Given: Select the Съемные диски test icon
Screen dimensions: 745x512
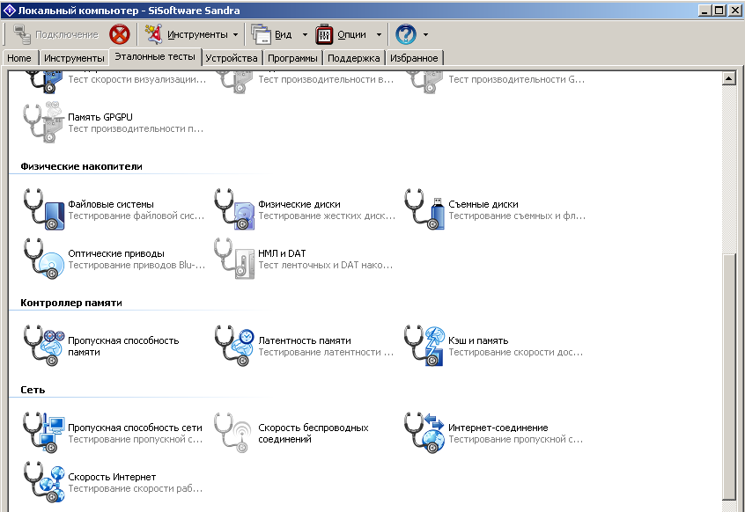Looking at the screenshot, I should click(x=424, y=209).
